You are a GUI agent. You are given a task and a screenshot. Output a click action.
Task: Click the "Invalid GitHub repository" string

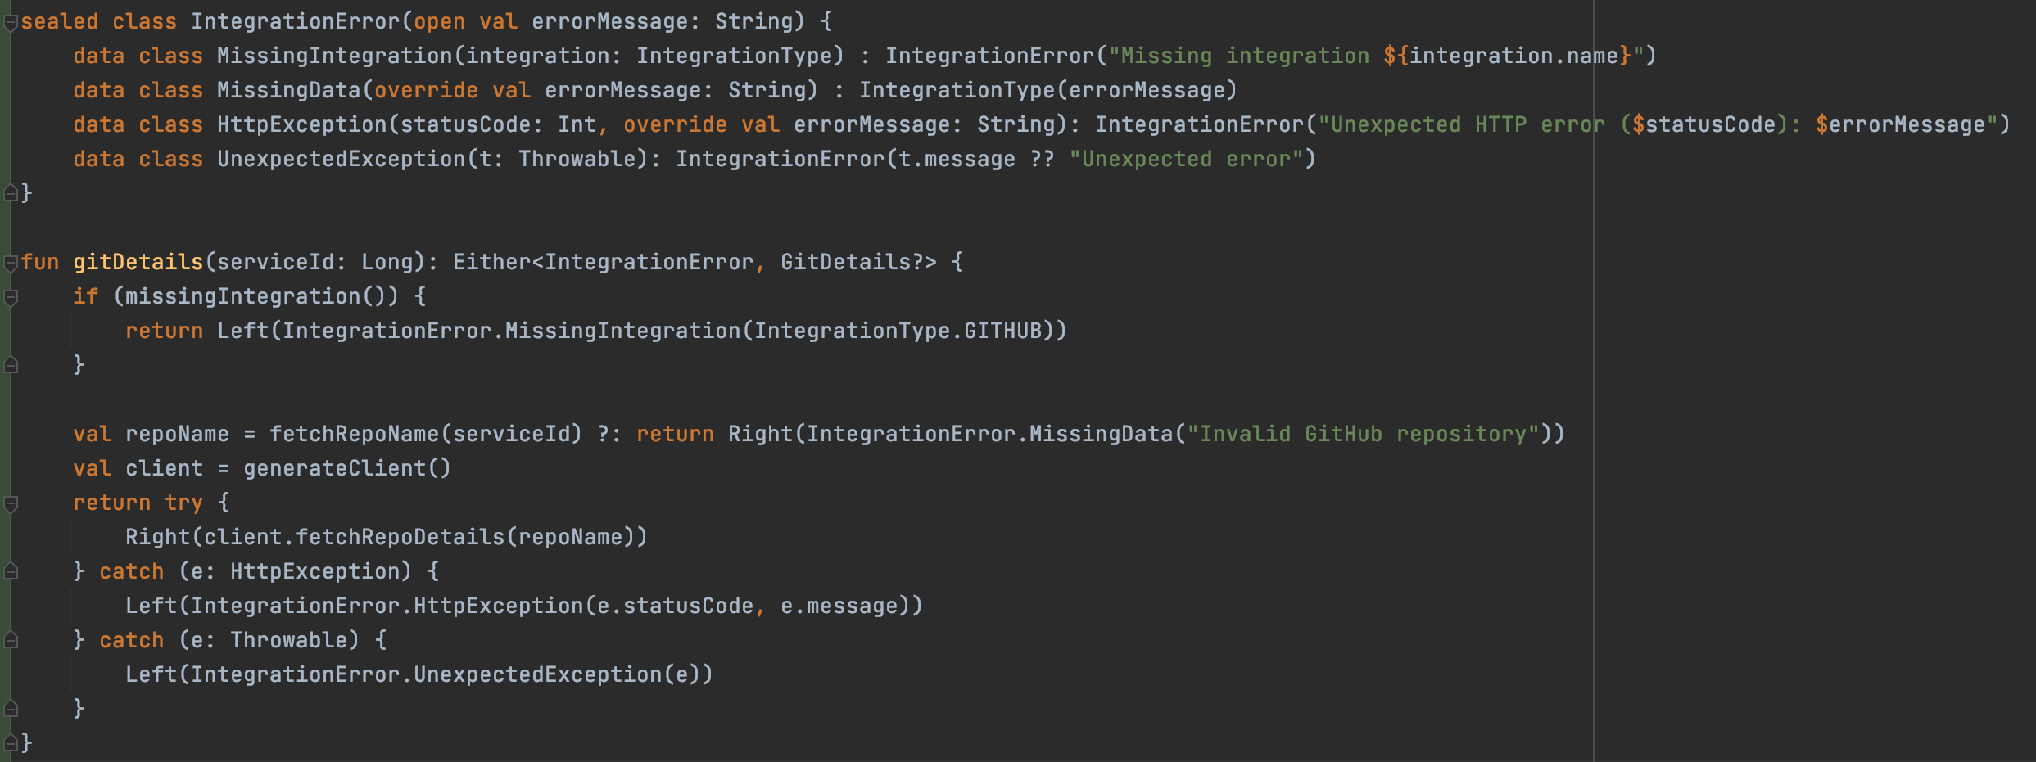(1364, 434)
